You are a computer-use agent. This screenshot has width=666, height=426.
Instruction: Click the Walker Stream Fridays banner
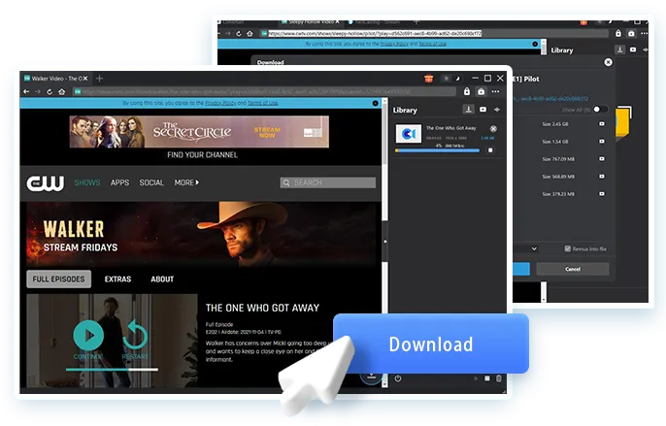click(x=201, y=235)
